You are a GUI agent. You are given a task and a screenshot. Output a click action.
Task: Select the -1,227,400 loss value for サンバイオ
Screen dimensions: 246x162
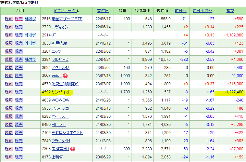(x=234, y=92)
